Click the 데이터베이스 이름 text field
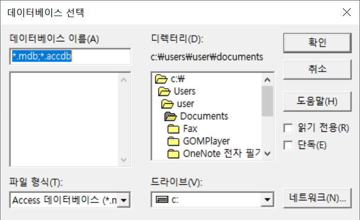This screenshot has width=360, height=220. pyautogui.click(x=70, y=56)
